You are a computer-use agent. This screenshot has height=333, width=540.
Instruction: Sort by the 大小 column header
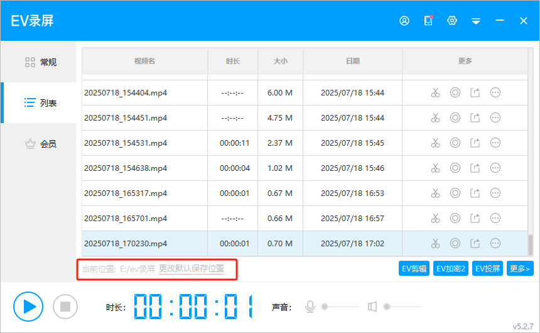[x=280, y=61]
